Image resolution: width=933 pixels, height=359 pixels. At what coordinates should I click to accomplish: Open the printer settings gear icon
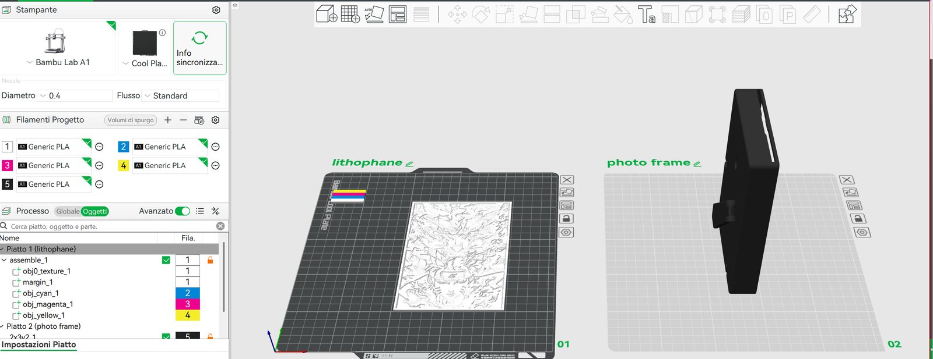point(216,10)
